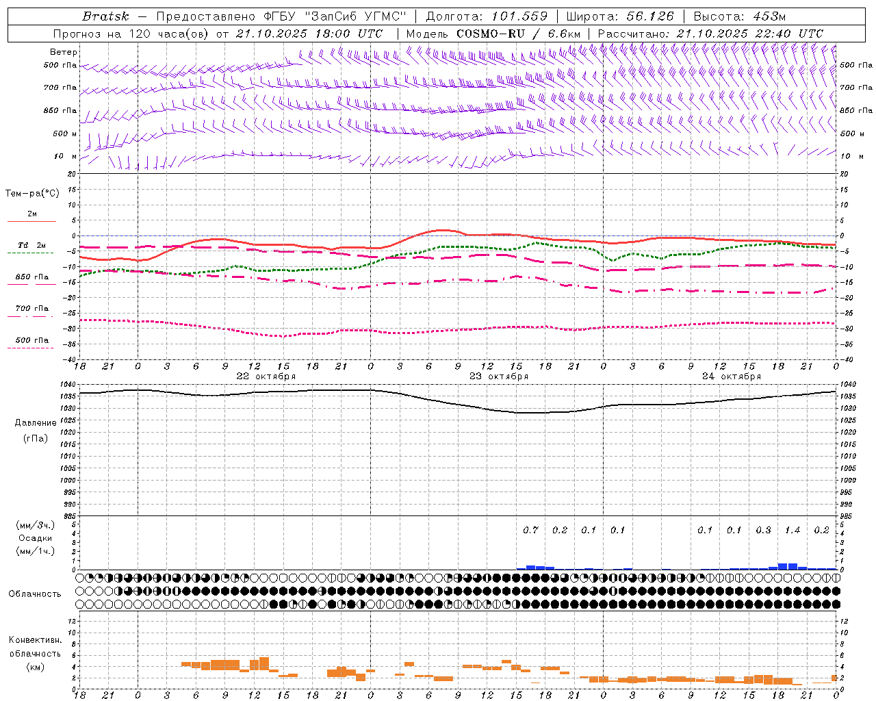Select the "21.10.2025 18:00 UTC" start time
Image resolution: width=876 pixels, height=701 pixels.
pos(309,34)
